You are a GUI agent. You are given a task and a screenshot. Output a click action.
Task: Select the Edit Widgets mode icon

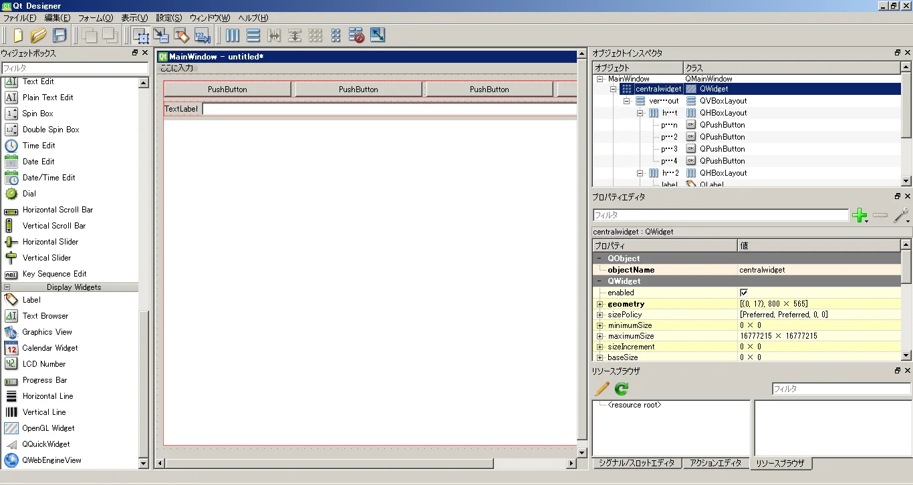140,35
